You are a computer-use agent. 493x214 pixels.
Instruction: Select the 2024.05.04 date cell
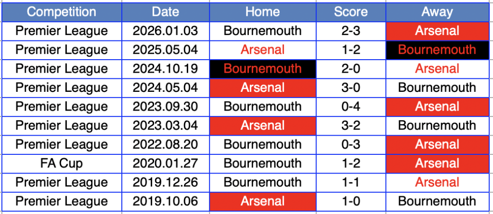[165, 88]
